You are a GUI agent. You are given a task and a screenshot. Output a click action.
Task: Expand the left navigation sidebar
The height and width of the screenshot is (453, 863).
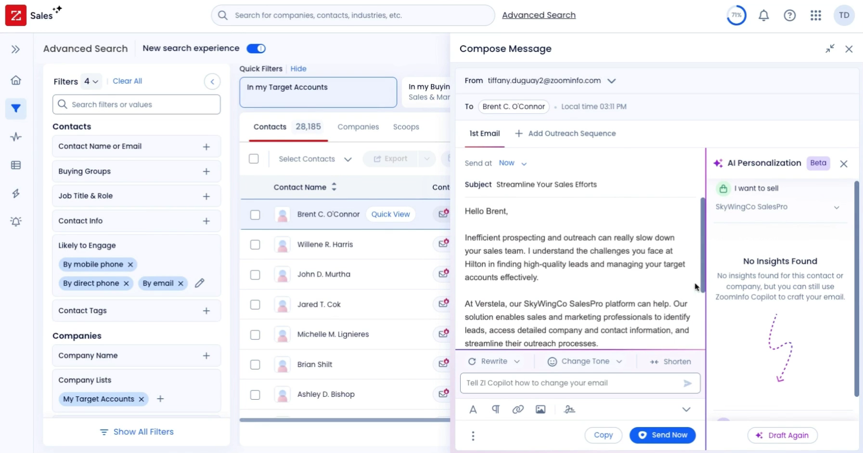point(16,49)
